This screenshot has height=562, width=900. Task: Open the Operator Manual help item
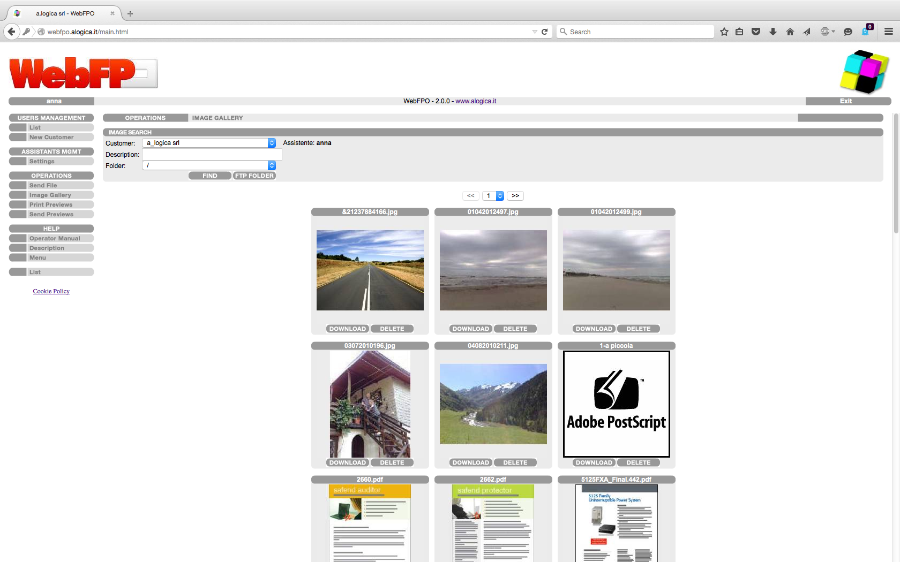click(x=51, y=238)
